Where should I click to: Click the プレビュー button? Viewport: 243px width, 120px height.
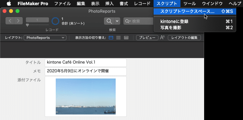pos(147,38)
